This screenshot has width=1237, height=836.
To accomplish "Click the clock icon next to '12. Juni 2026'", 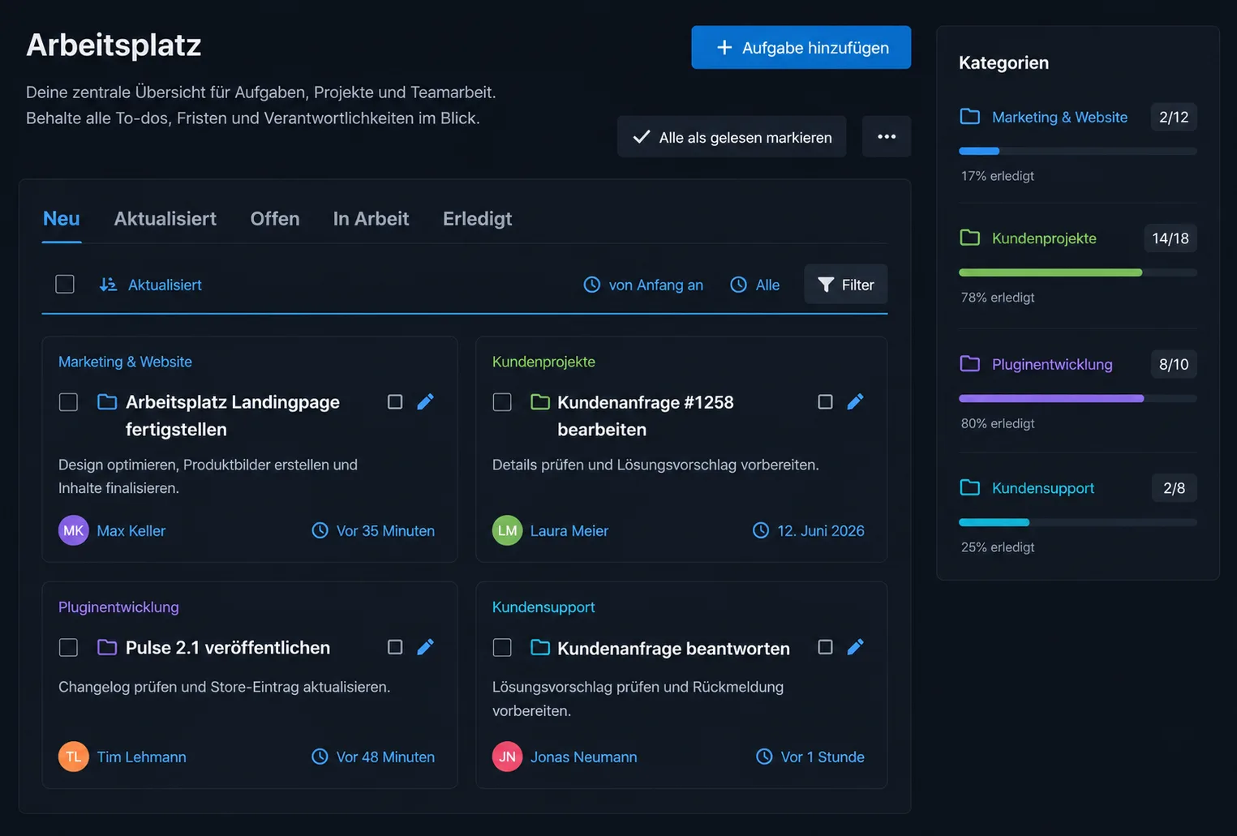I will pos(761,530).
